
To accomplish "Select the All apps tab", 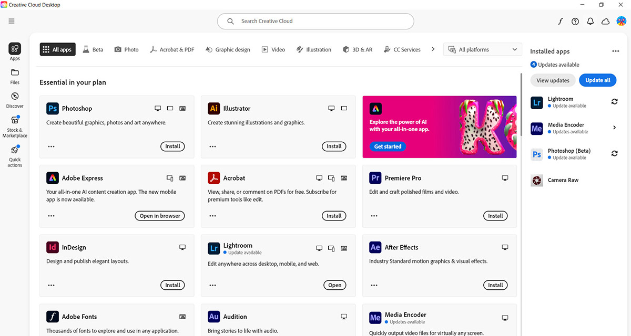I will click(58, 50).
